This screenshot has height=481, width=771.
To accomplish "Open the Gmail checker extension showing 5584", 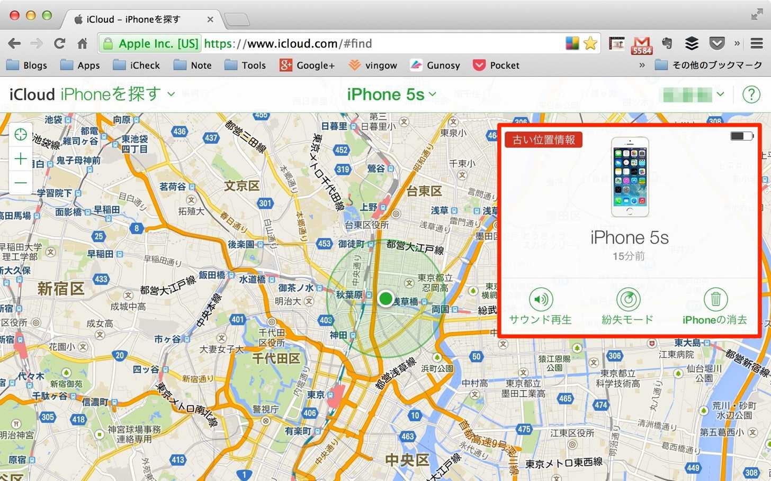I will pyautogui.click(x=642, y=45).
